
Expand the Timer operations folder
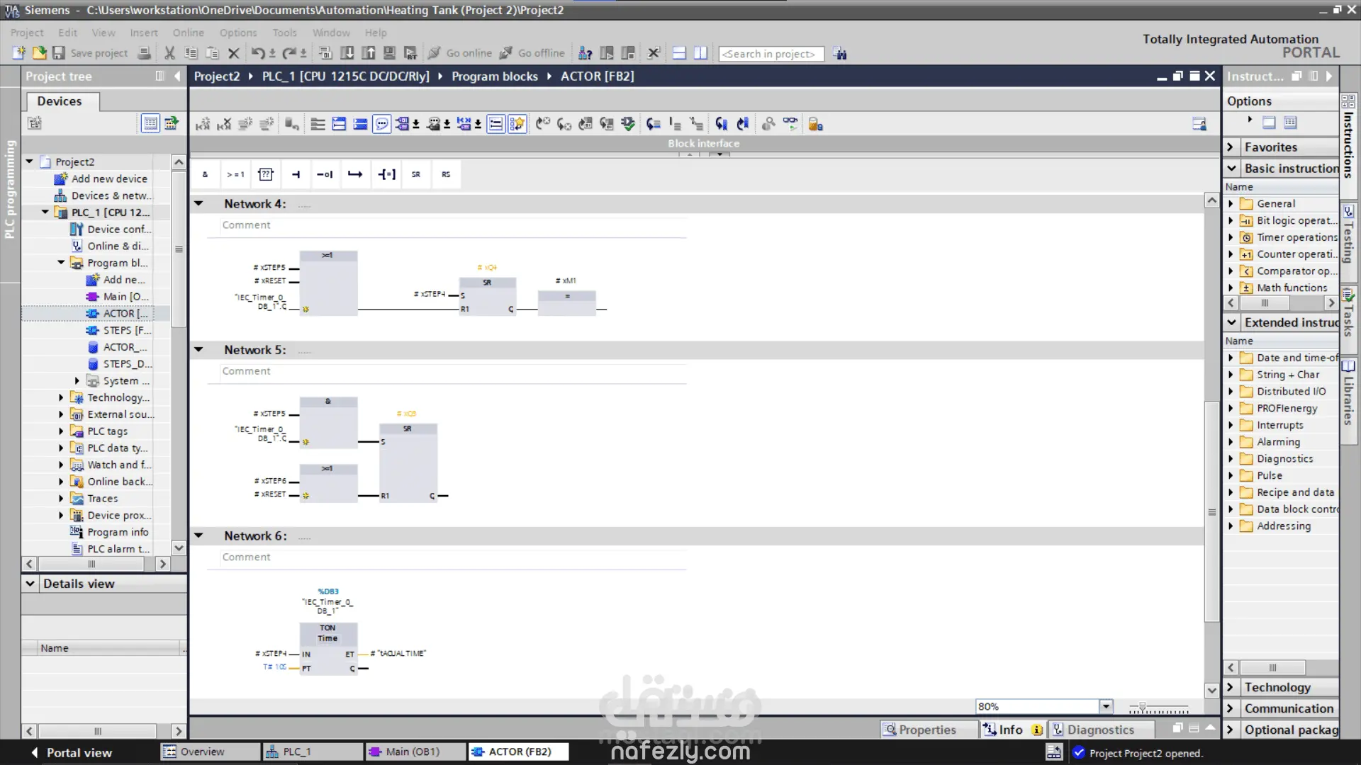[x=1231, y=237]
